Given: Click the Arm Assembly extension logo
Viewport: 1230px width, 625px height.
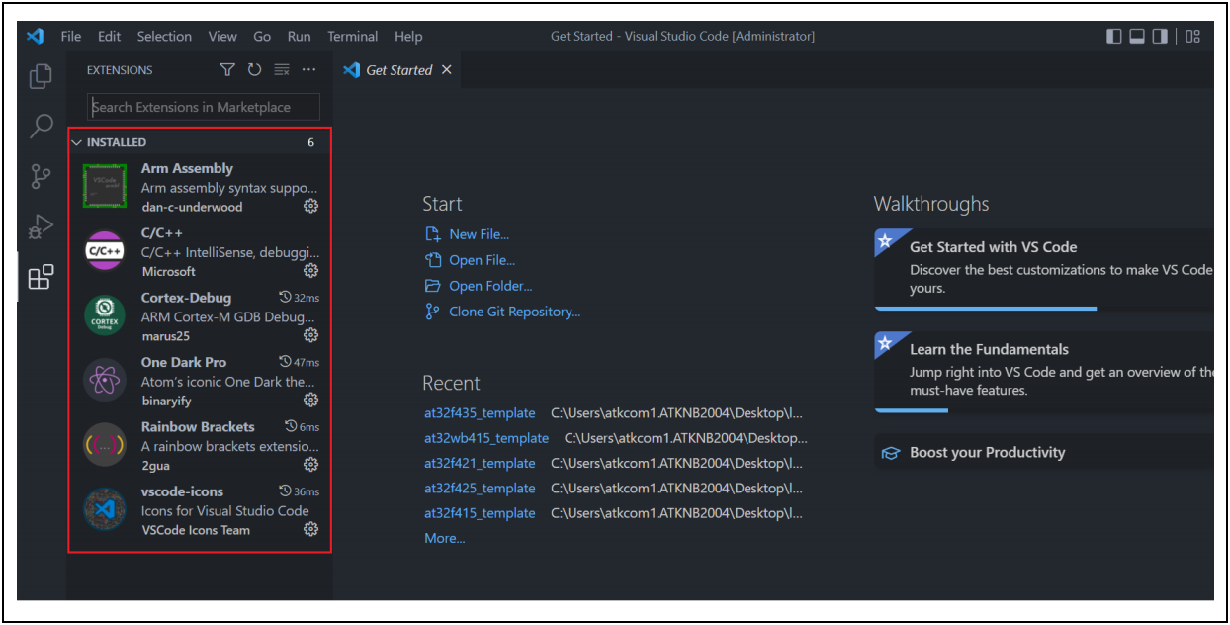Looking at the screenshot, I should (x=104, y=186).
